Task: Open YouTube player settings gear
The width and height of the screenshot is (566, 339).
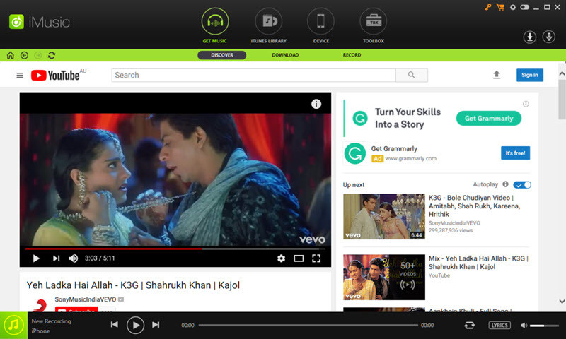Action: click(281, 258)
